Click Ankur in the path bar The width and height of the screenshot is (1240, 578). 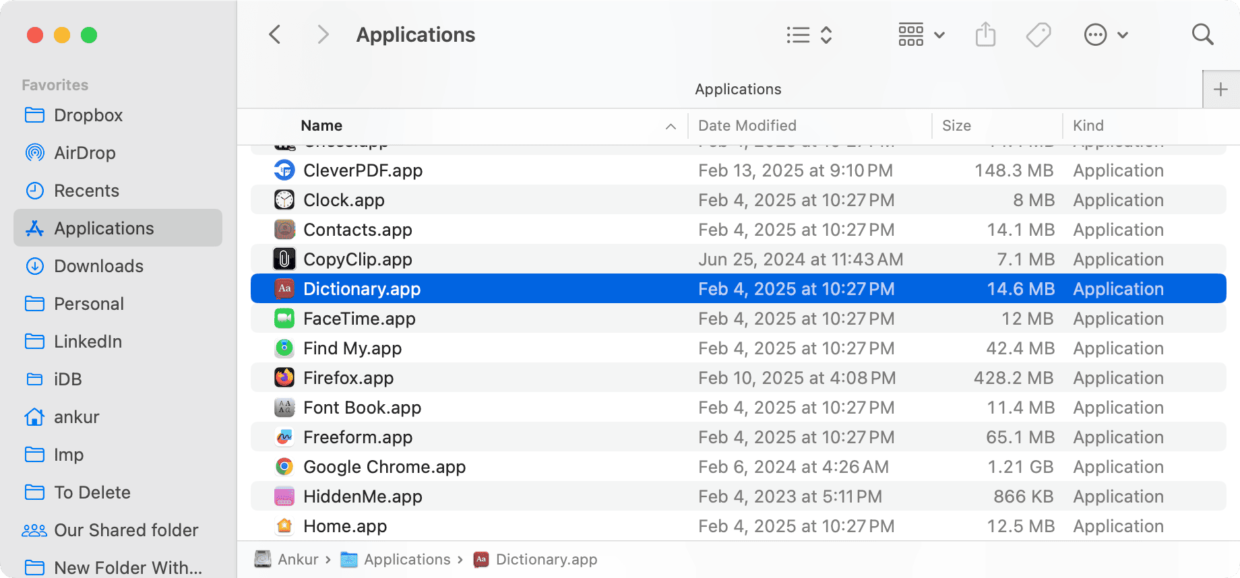(286, 559)
